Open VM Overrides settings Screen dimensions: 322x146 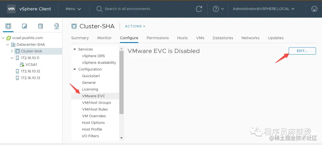tap(94, 116)
